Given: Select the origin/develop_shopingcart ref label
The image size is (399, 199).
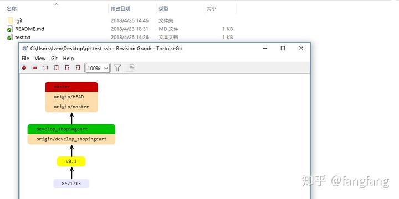Looking at the screenshot, I should (71, 139).
